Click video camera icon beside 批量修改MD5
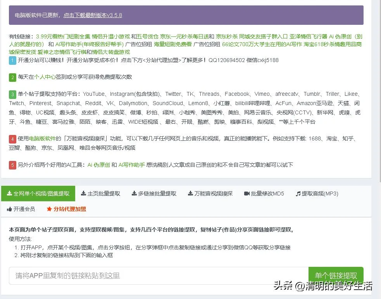Viewport: 381px width, 299px height. click(x=247, y=194)
